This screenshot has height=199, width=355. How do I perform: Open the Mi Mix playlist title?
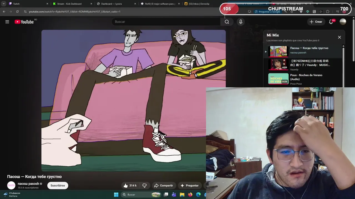coord(273,35)
